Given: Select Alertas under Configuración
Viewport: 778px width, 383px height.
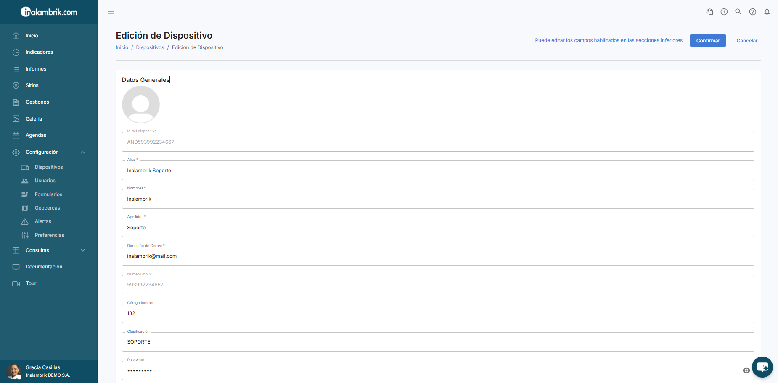Looking at the screenshot, I should tap(43, 221).
